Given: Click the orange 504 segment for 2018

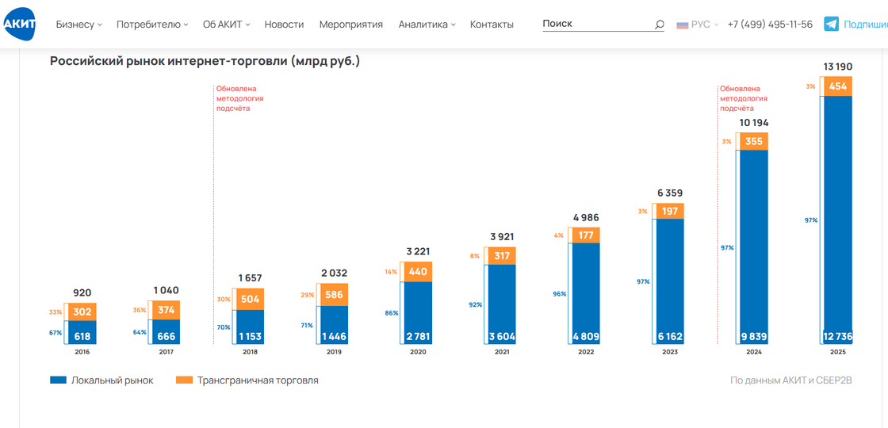Looking at the screenshot, I should (251, 299).
